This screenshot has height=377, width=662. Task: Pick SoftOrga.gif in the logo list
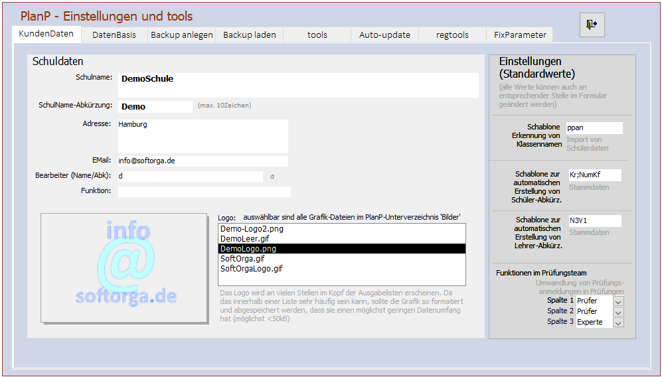point(341,259)
